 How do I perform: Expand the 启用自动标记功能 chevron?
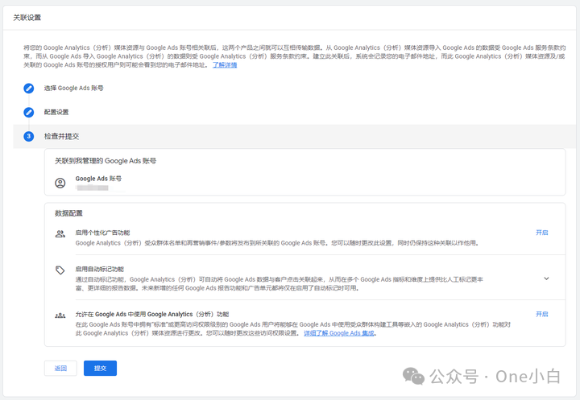click(546, 278)
